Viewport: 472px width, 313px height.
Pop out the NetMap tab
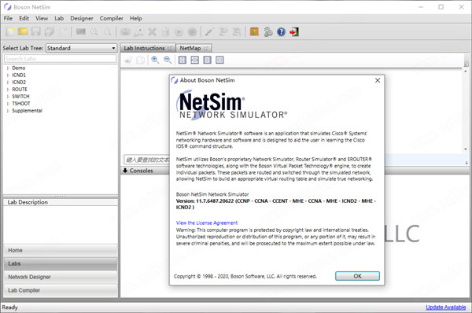[206, 48]
